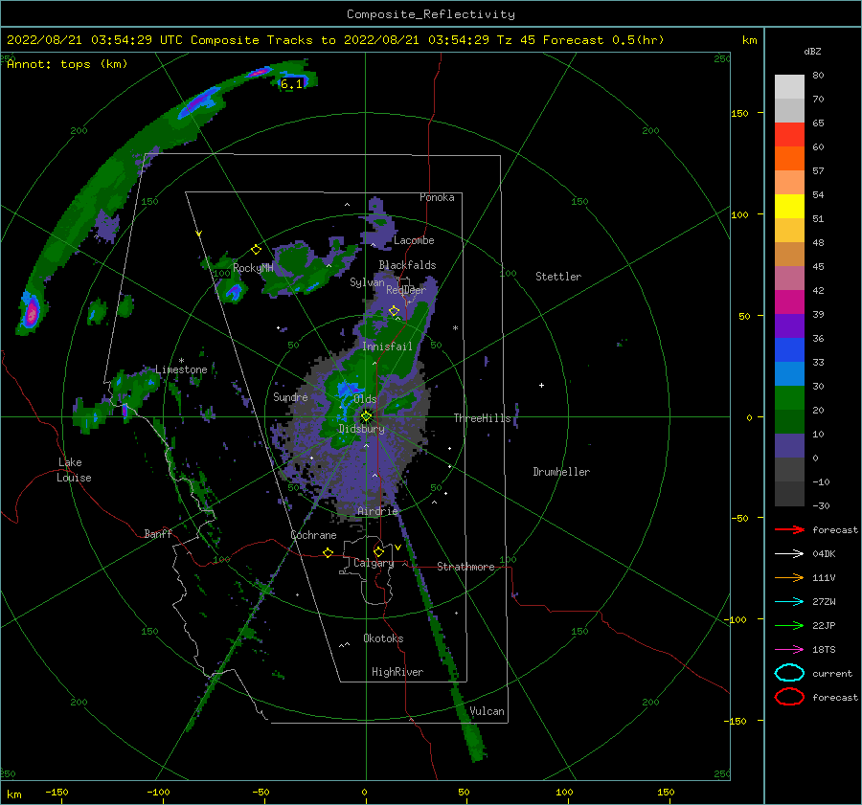The image size is (862, 805).
Task: Click the 'Forecast 0.5(hr)' header text
Action: pos(603,40)
